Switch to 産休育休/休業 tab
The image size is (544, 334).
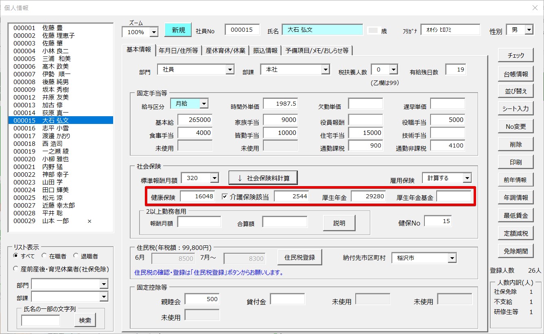(225, 50)
